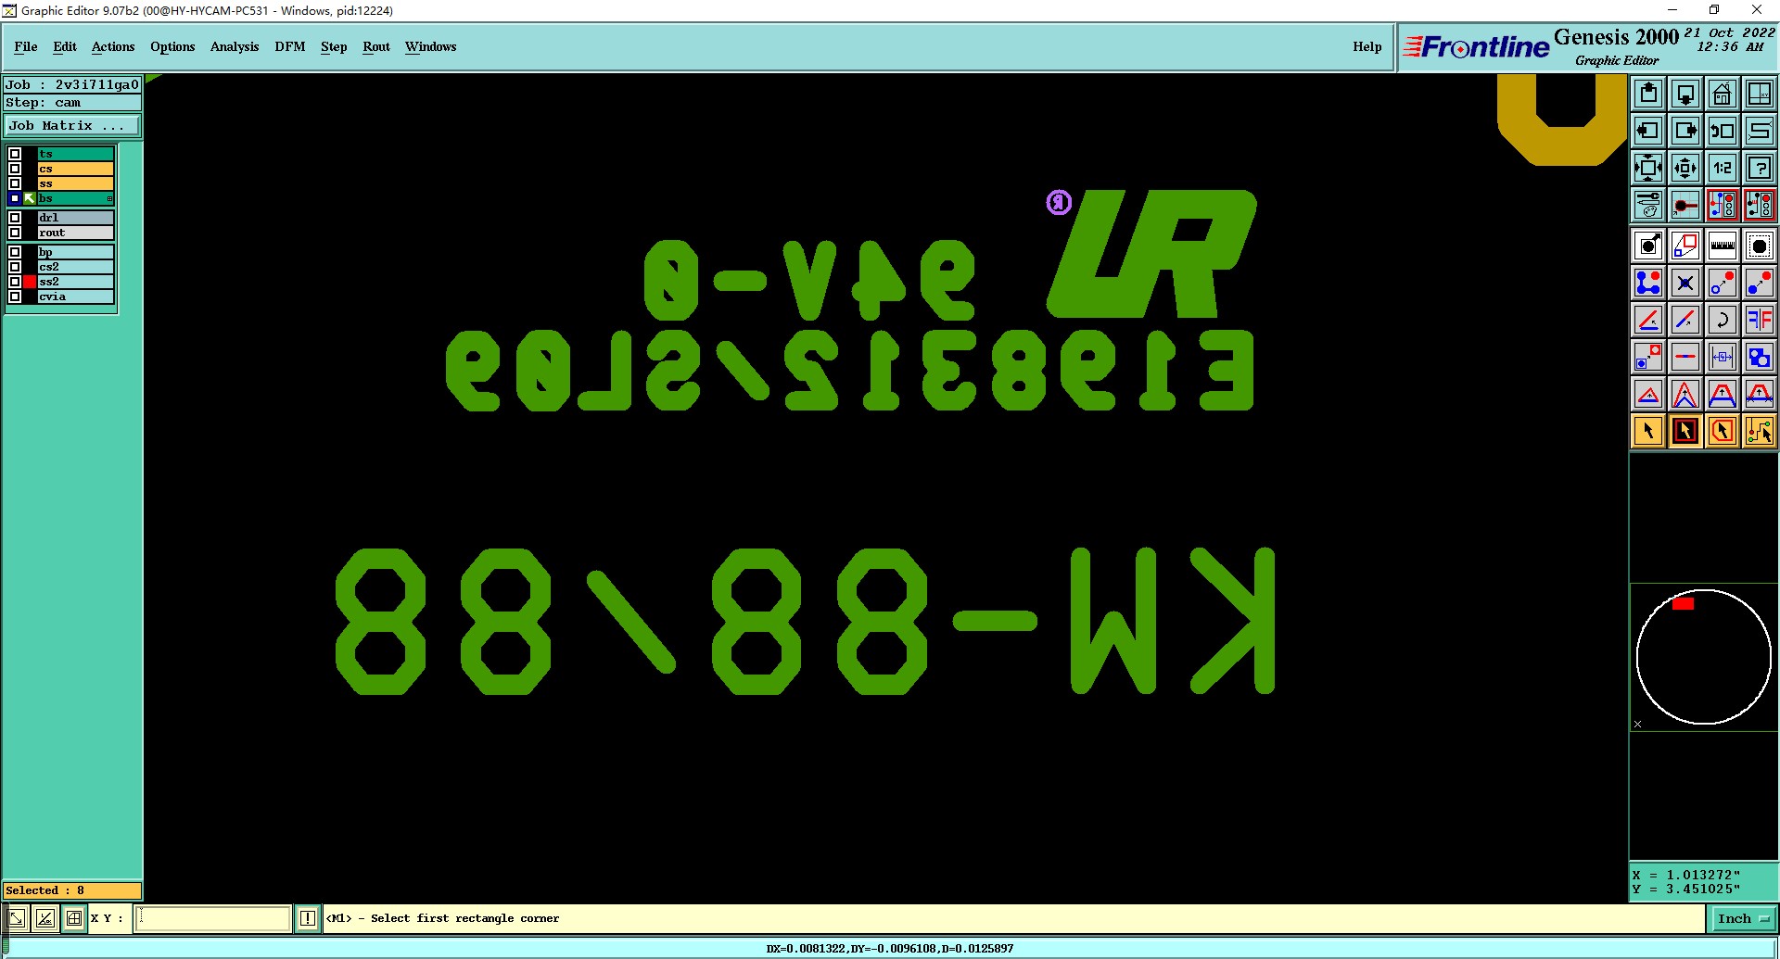Open the Actions menu
Screen dimensions: 1780x959
coord(113,46)
